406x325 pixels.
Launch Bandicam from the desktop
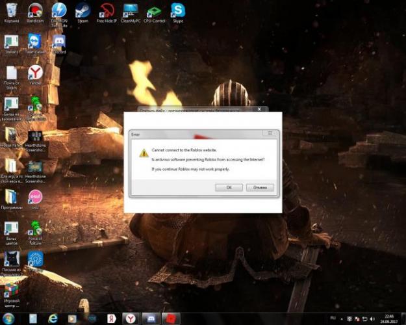35,12
